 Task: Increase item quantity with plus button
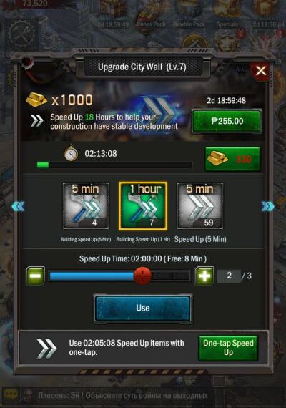tap(204, 276)
